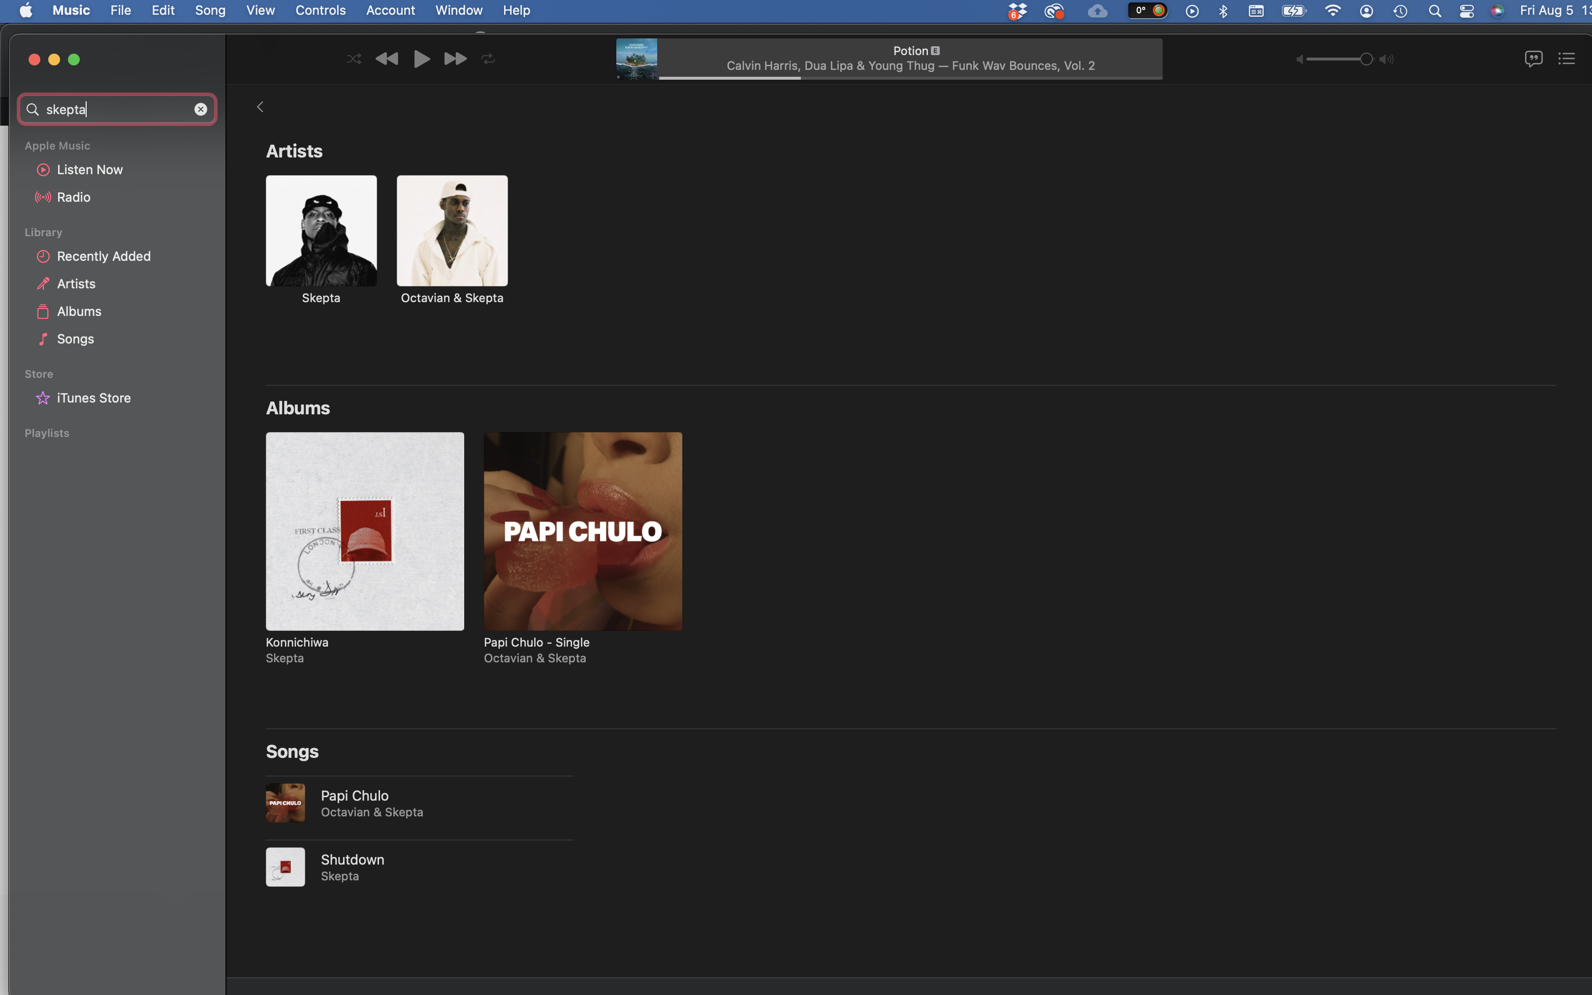Open the Controls menu
Image resolution: width=1592 pixels, height=995 pixels.
pyautogui.click(x=320, y=10)
